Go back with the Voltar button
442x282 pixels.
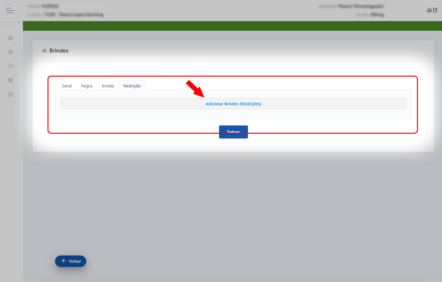[71, 261]
